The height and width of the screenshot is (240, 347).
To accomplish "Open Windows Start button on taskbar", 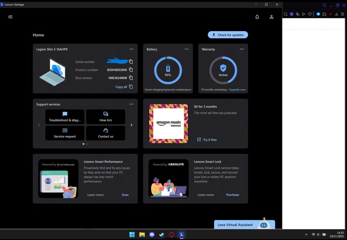I will [x=132, y=235].
